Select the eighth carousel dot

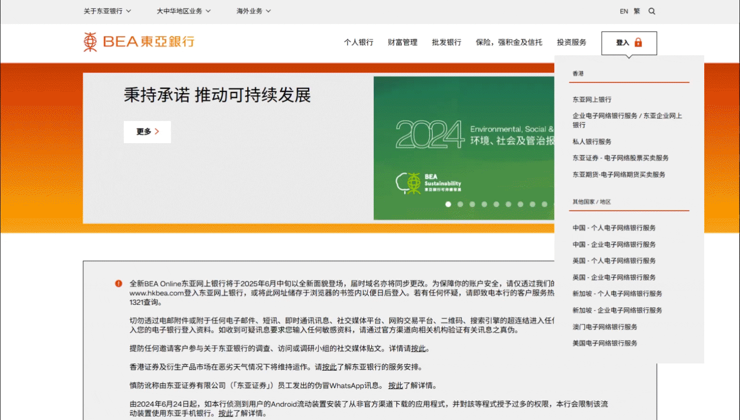[x=532, y=204]
